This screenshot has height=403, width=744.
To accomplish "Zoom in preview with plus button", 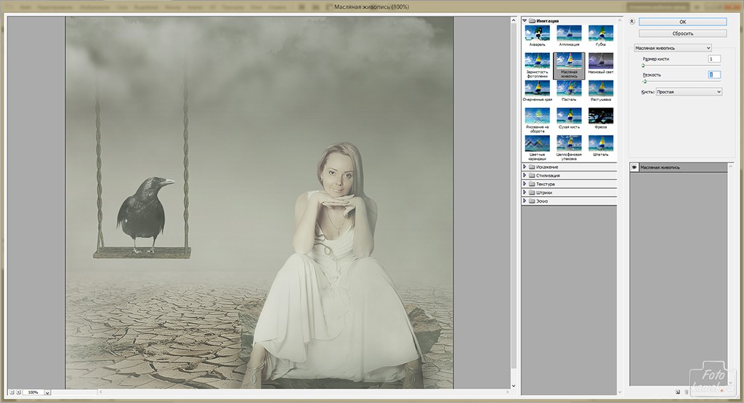I will pos(18,392).
